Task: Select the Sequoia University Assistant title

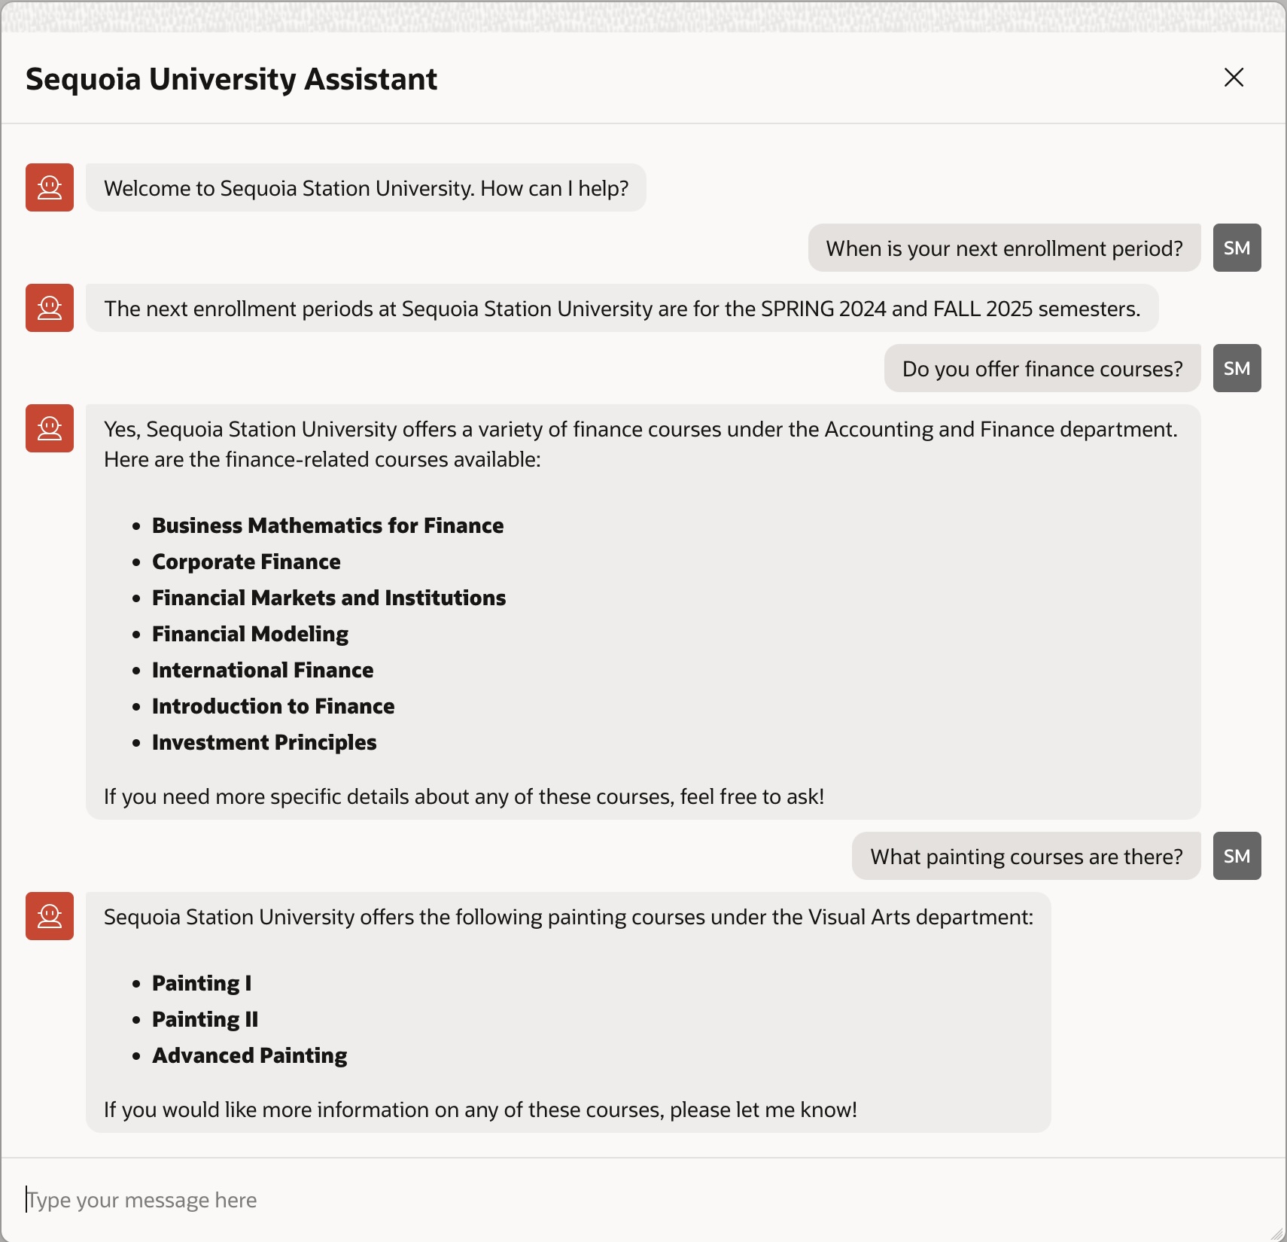Action: tap(232, 78)
